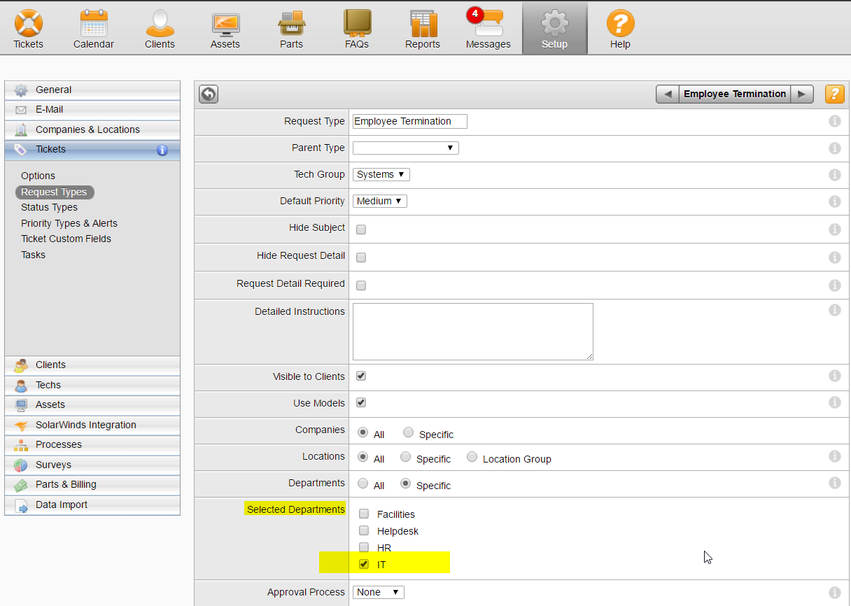Open Messages with 4 unread badge

tap(488, 29)
